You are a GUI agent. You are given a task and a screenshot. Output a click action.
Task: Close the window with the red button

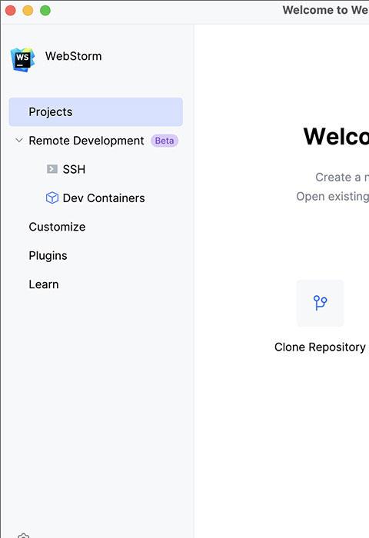click(11, 11)
